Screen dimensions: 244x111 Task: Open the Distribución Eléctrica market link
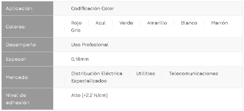97,73
